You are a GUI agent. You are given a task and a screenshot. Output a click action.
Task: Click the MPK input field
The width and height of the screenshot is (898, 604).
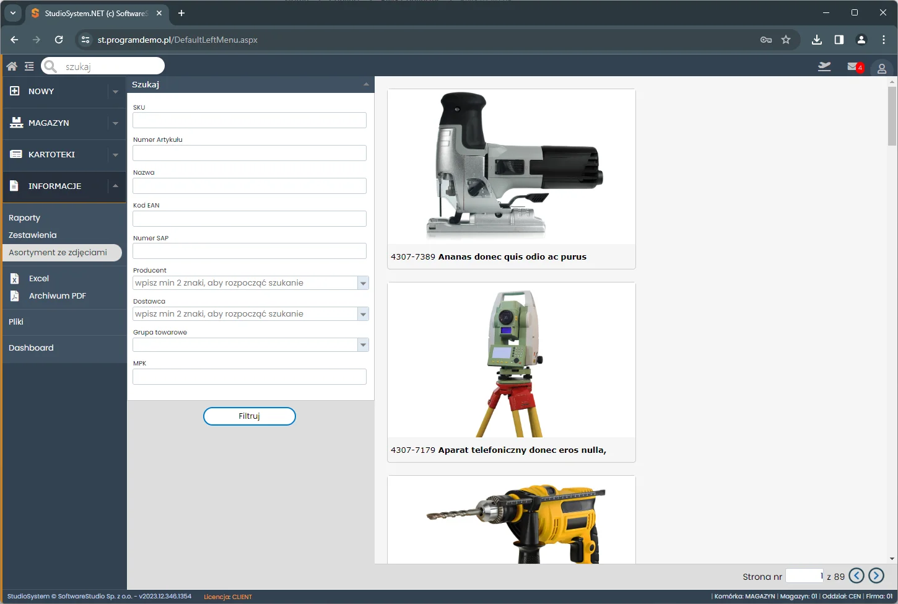250,377
